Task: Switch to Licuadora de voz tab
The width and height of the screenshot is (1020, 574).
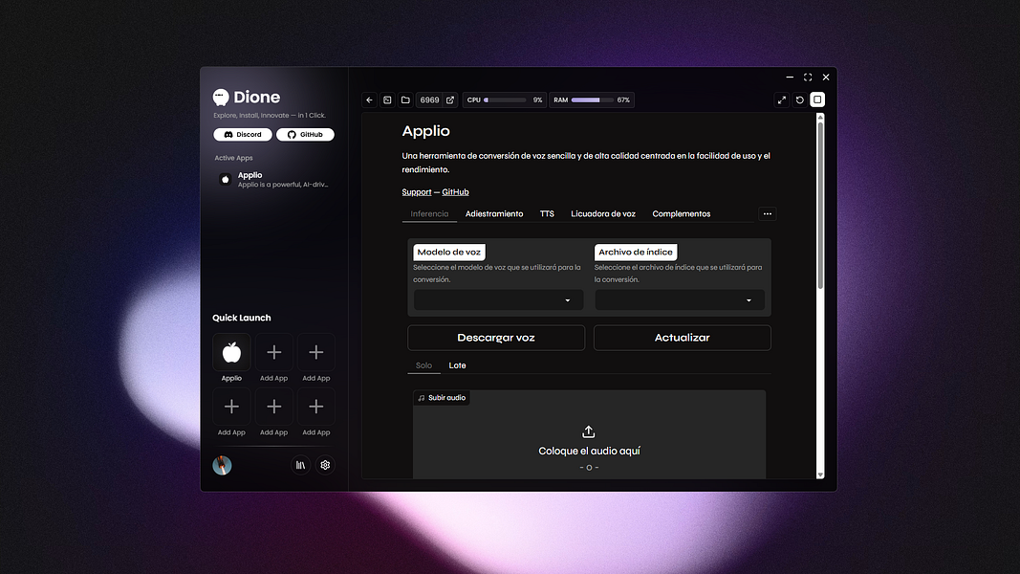Action: (603, 214)
